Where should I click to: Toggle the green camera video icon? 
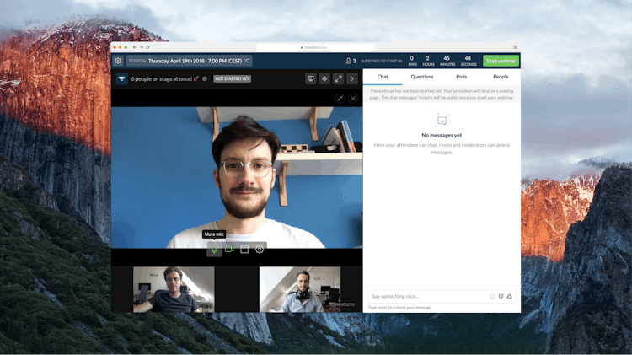pyautogui.click(x=229, y=250)
